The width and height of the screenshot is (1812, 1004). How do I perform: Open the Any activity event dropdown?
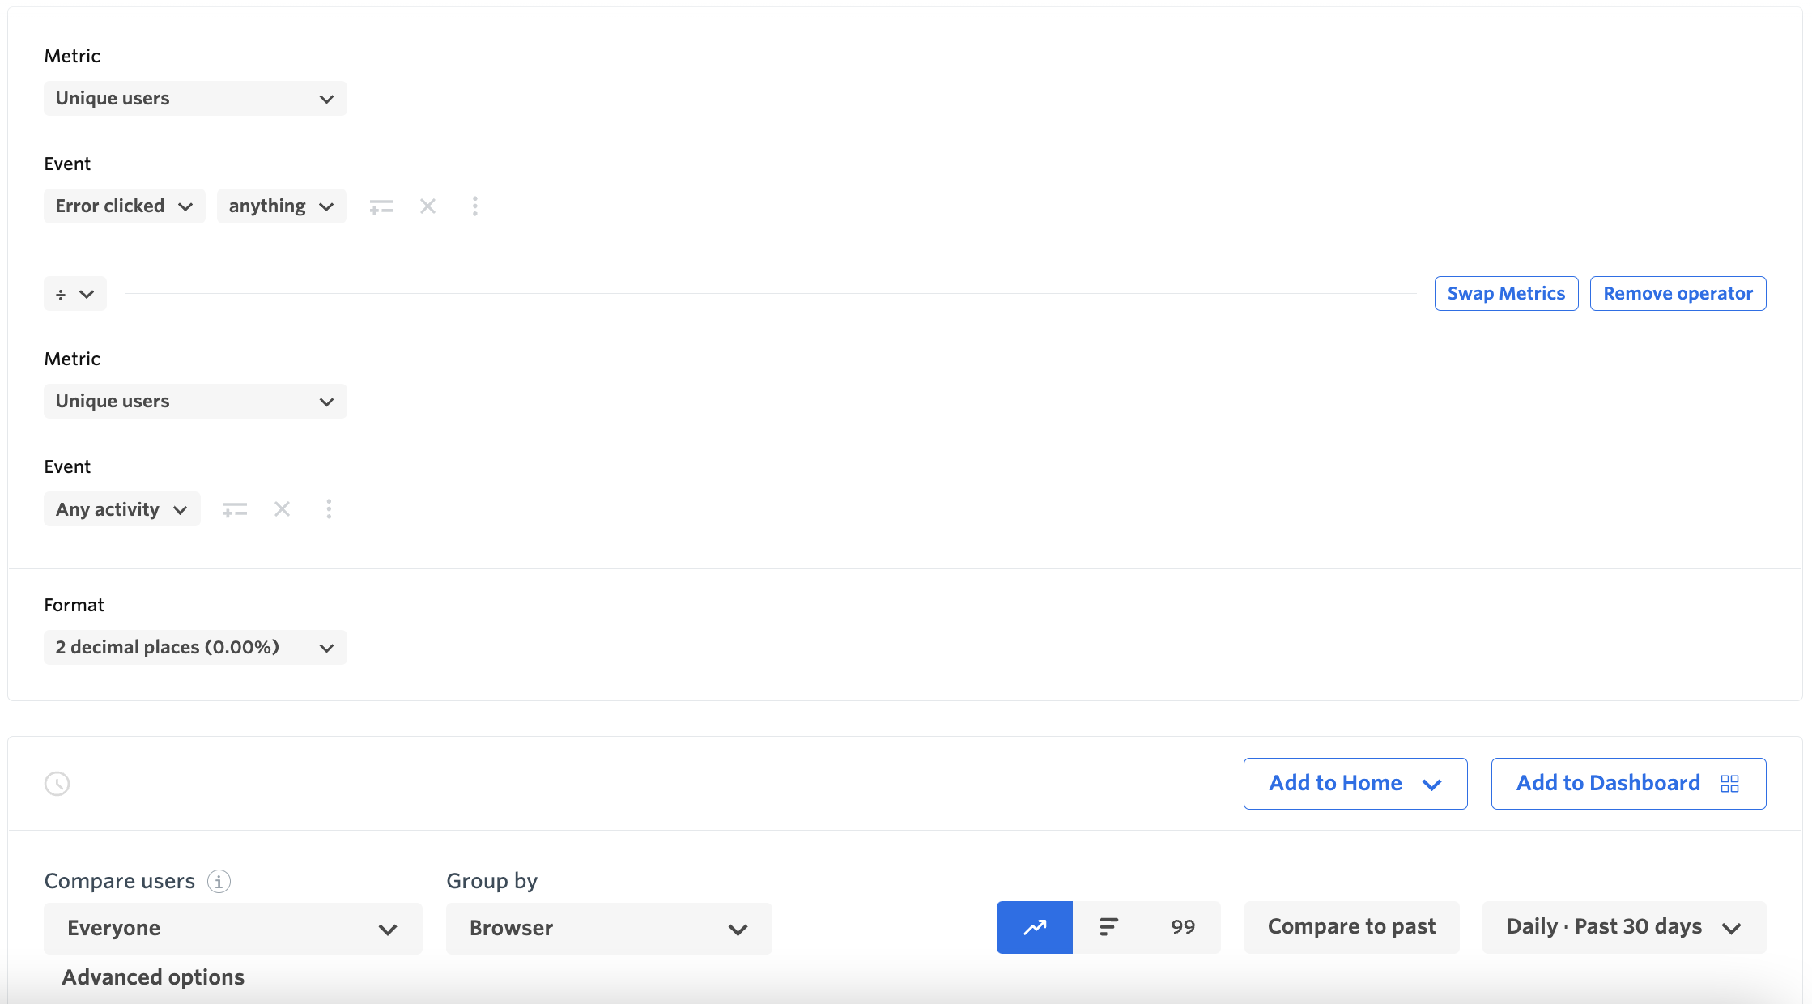122,509
